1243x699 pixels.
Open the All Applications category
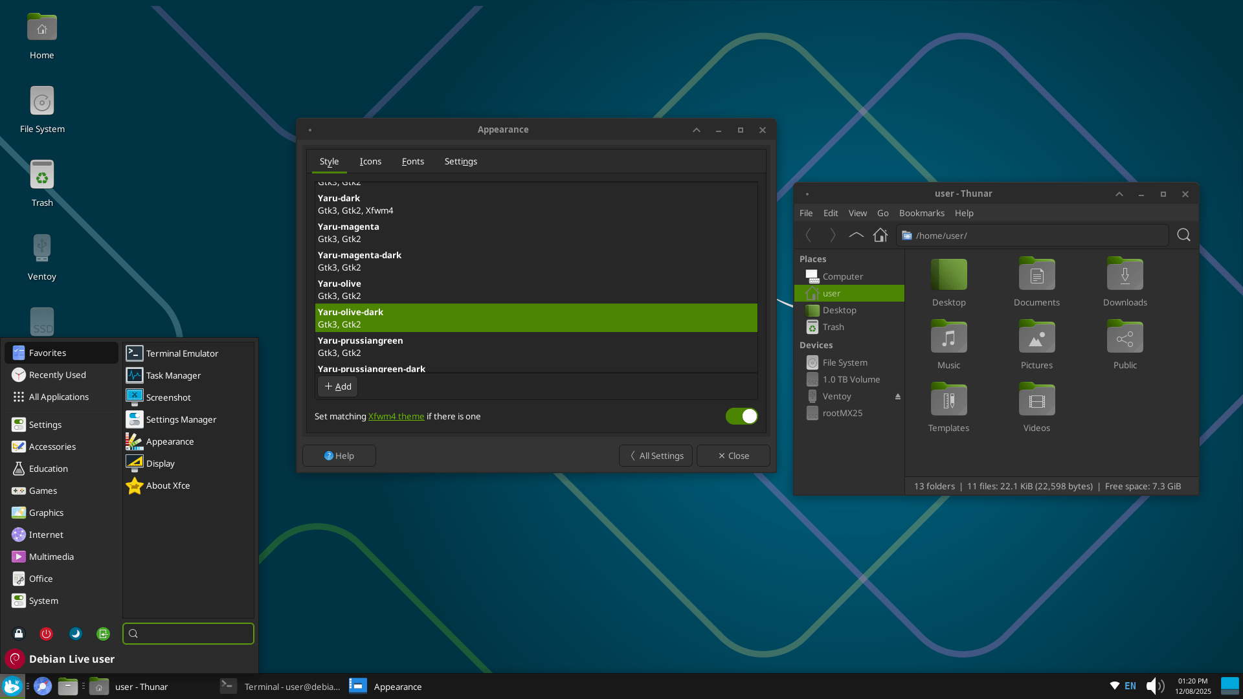tap(58, 397)
